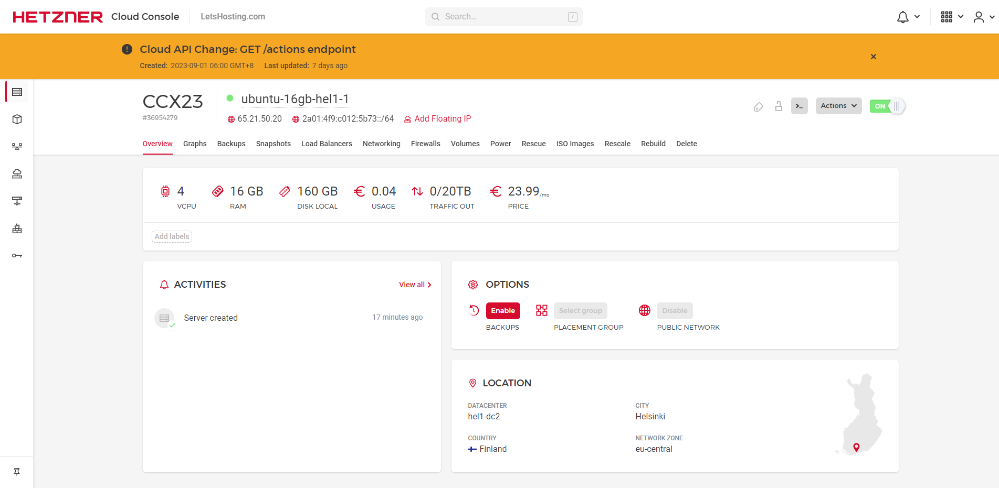The image size is (999, 488).
Task: Click the traffic arrows icon
Action: pyautogui.click(x=417, y=191)
